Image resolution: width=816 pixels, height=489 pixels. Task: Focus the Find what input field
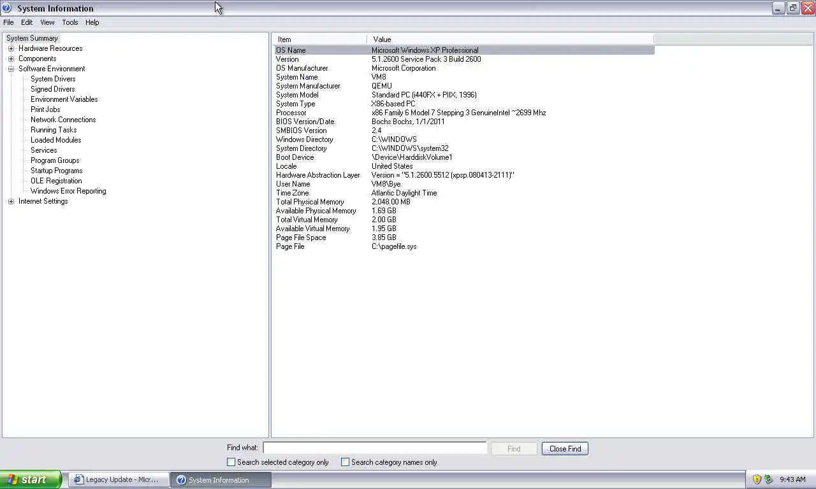point(375,448)
